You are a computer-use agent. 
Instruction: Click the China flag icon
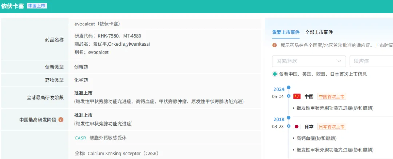click(297, 96)
